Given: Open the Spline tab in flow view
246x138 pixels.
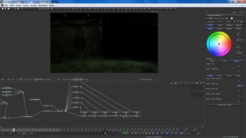Looking at the screenshot, I should [192, 83].
